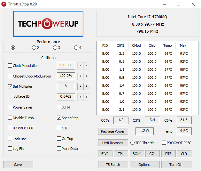The image size is (201, 171).
Task: Click Clock Modulation left arrow
Action: coord(81,66)
